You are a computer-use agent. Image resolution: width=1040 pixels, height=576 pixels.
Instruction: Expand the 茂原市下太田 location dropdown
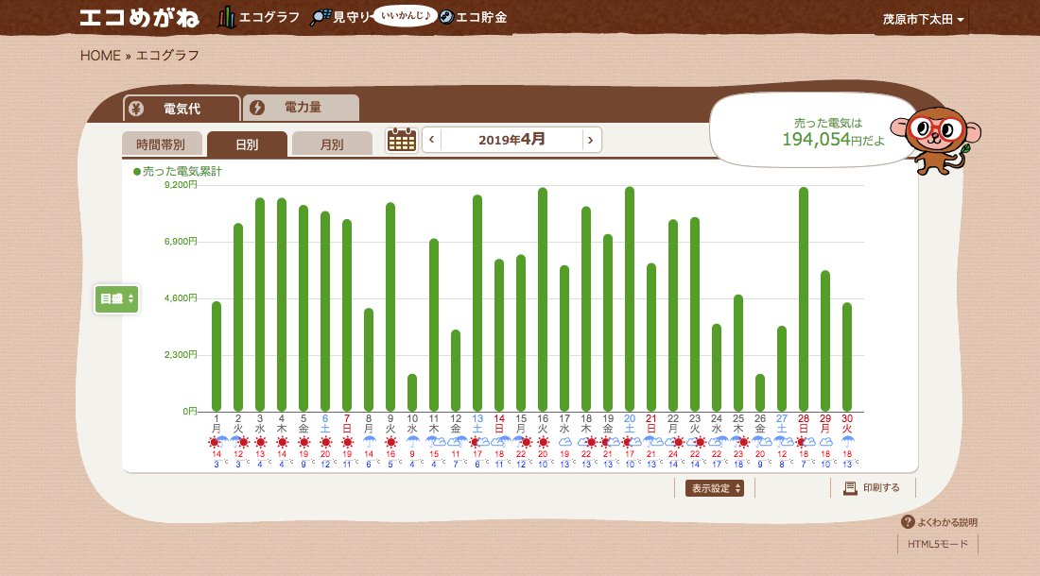[924, 19]
